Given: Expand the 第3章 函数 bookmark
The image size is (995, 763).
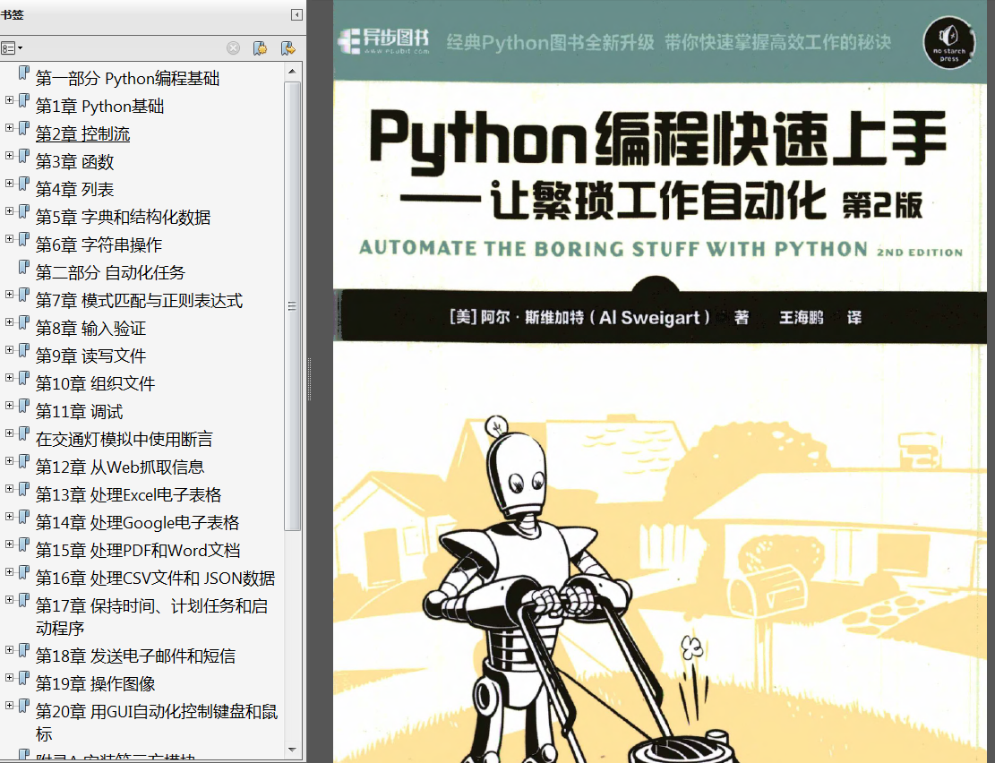Looking at the screenshot, I should (9, 156).
